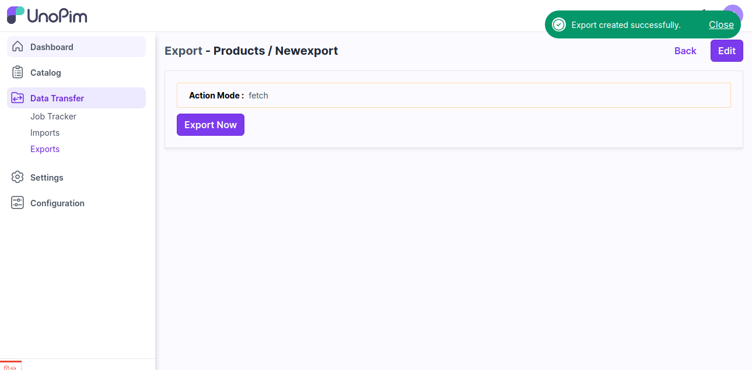Viewport: 752px width, 370px height.
Task: Click the success checkmark icon in notification
Action: pos(559,24)
